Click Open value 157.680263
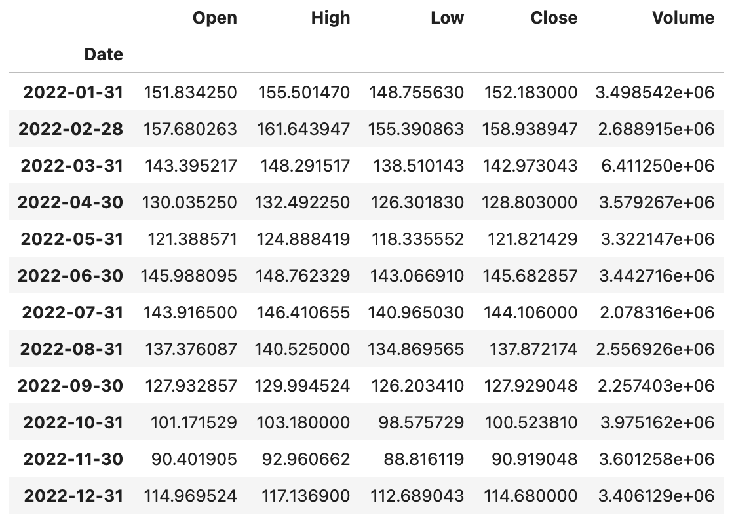The height and width of the screenshot is (524, 734). coord(189,129)
